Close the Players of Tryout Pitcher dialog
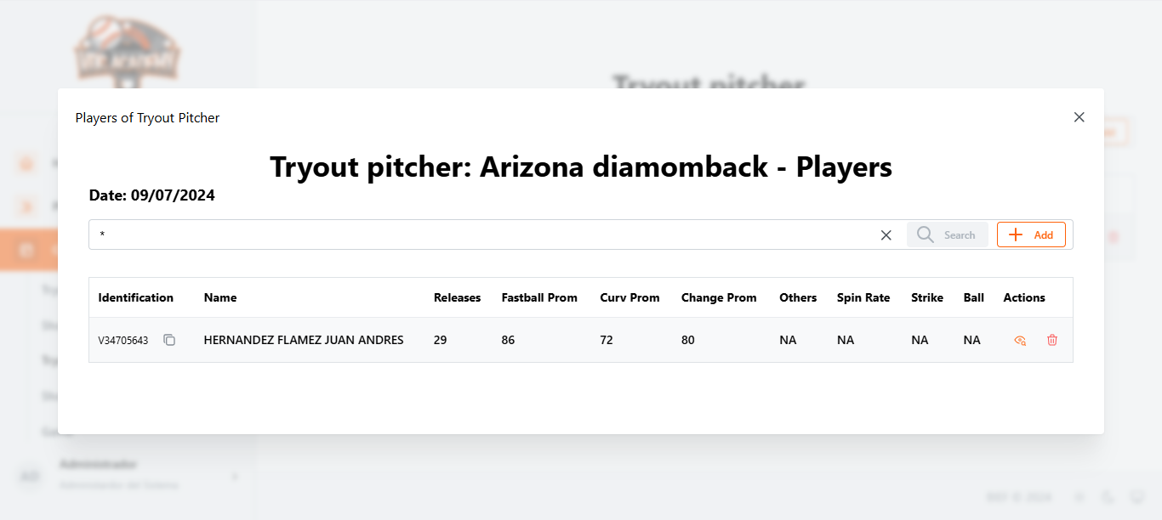 point(1079,117)
